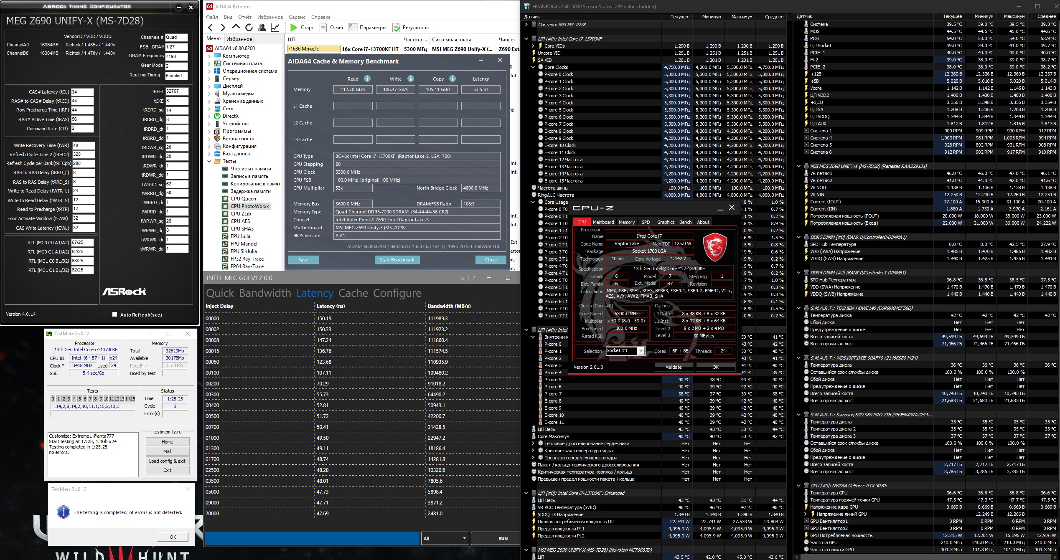The width and height of the screenshot is (1060, 560).
Task: Switch to the Избранное side tab in AIDA64
Action: pyautogui.click(x=239, y=39)
